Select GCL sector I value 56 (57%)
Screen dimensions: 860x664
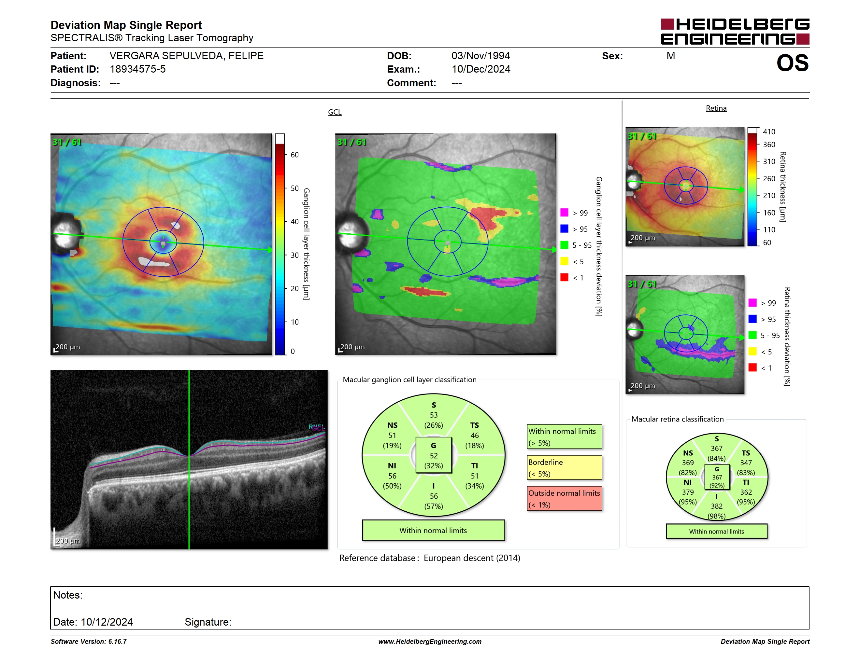(434, 496)
